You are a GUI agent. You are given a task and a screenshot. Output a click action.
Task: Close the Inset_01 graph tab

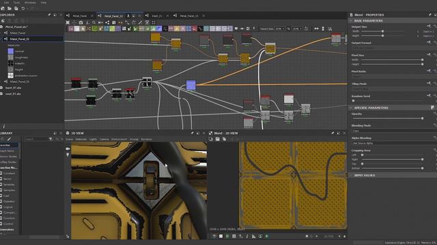[167, 16]
